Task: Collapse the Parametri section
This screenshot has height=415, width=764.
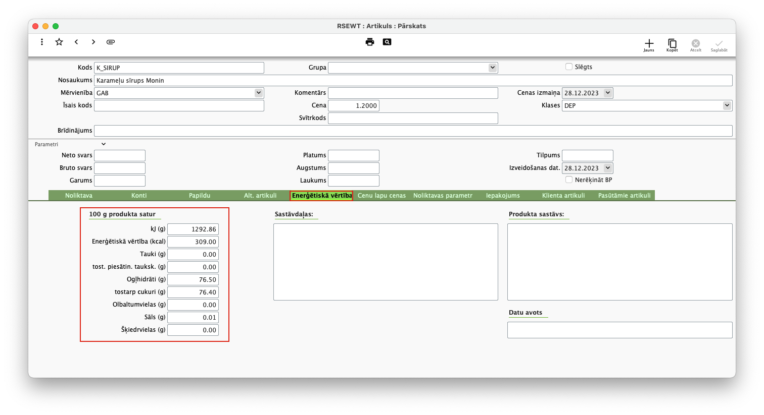Action: click(104, 144)
